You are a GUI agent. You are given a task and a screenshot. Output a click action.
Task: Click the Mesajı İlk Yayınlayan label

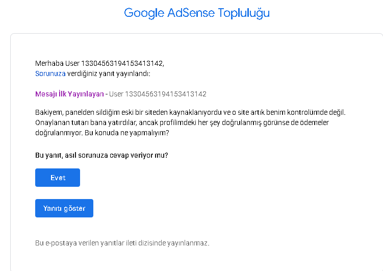pyautogui.click(x=69, y=94)
